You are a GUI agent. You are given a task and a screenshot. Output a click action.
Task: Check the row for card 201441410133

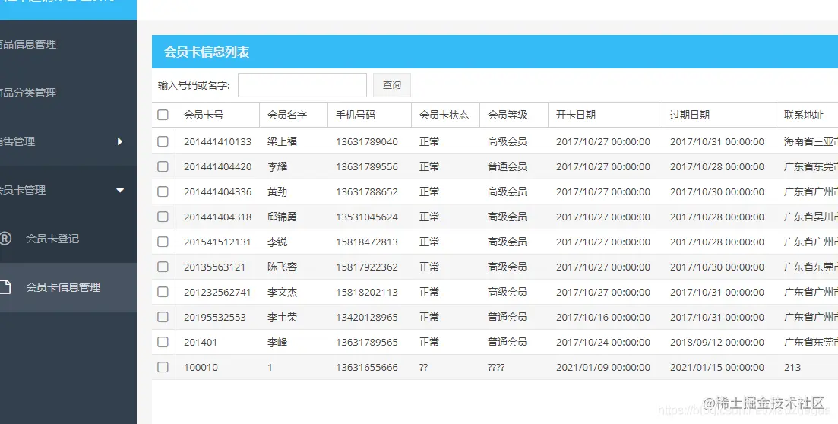point(163,141)
